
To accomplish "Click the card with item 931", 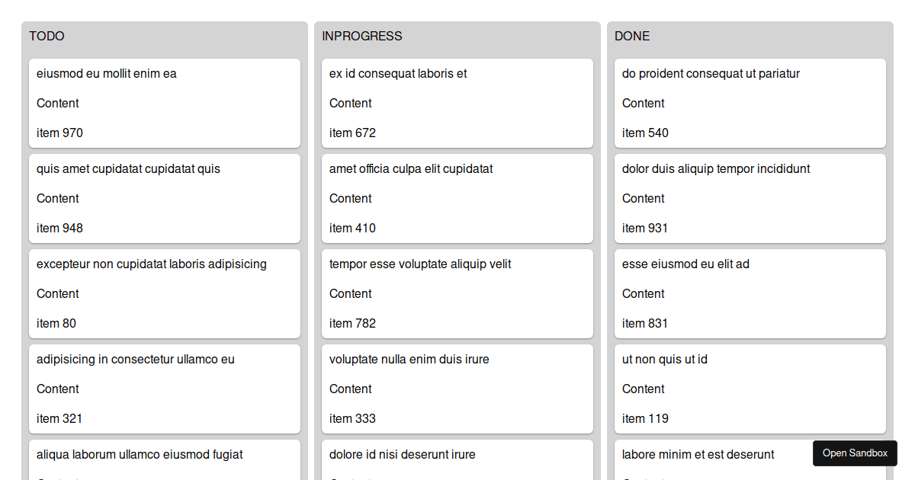I will click(750, 198).
